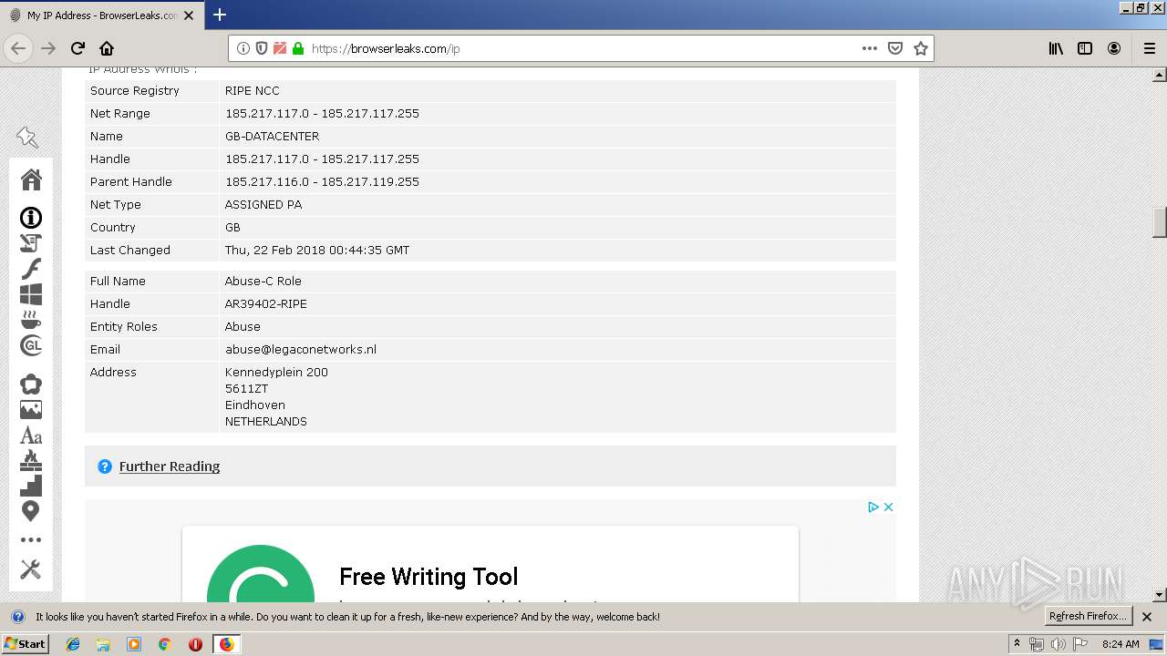
Task: Reload the current page
Action: click(x=77, y=48)
